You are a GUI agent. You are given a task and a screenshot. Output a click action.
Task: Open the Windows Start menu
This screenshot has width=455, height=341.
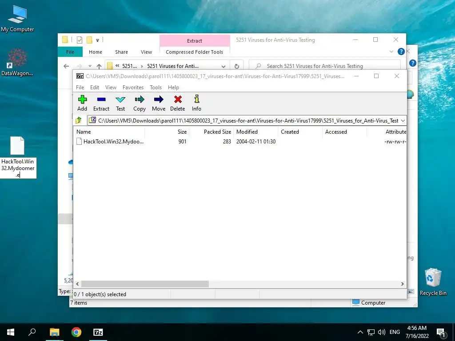pyautogui.click(x=11, y=332)
